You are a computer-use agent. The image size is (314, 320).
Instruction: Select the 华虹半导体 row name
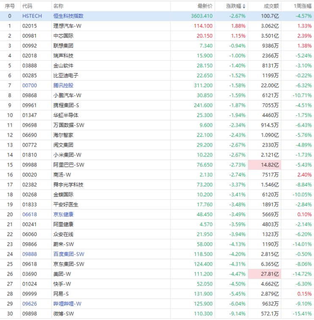point(66,115)
